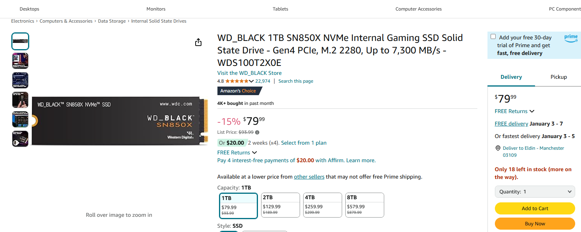Open the Monitors category in navigation
The image size is (581, 232).
(156, 9)
